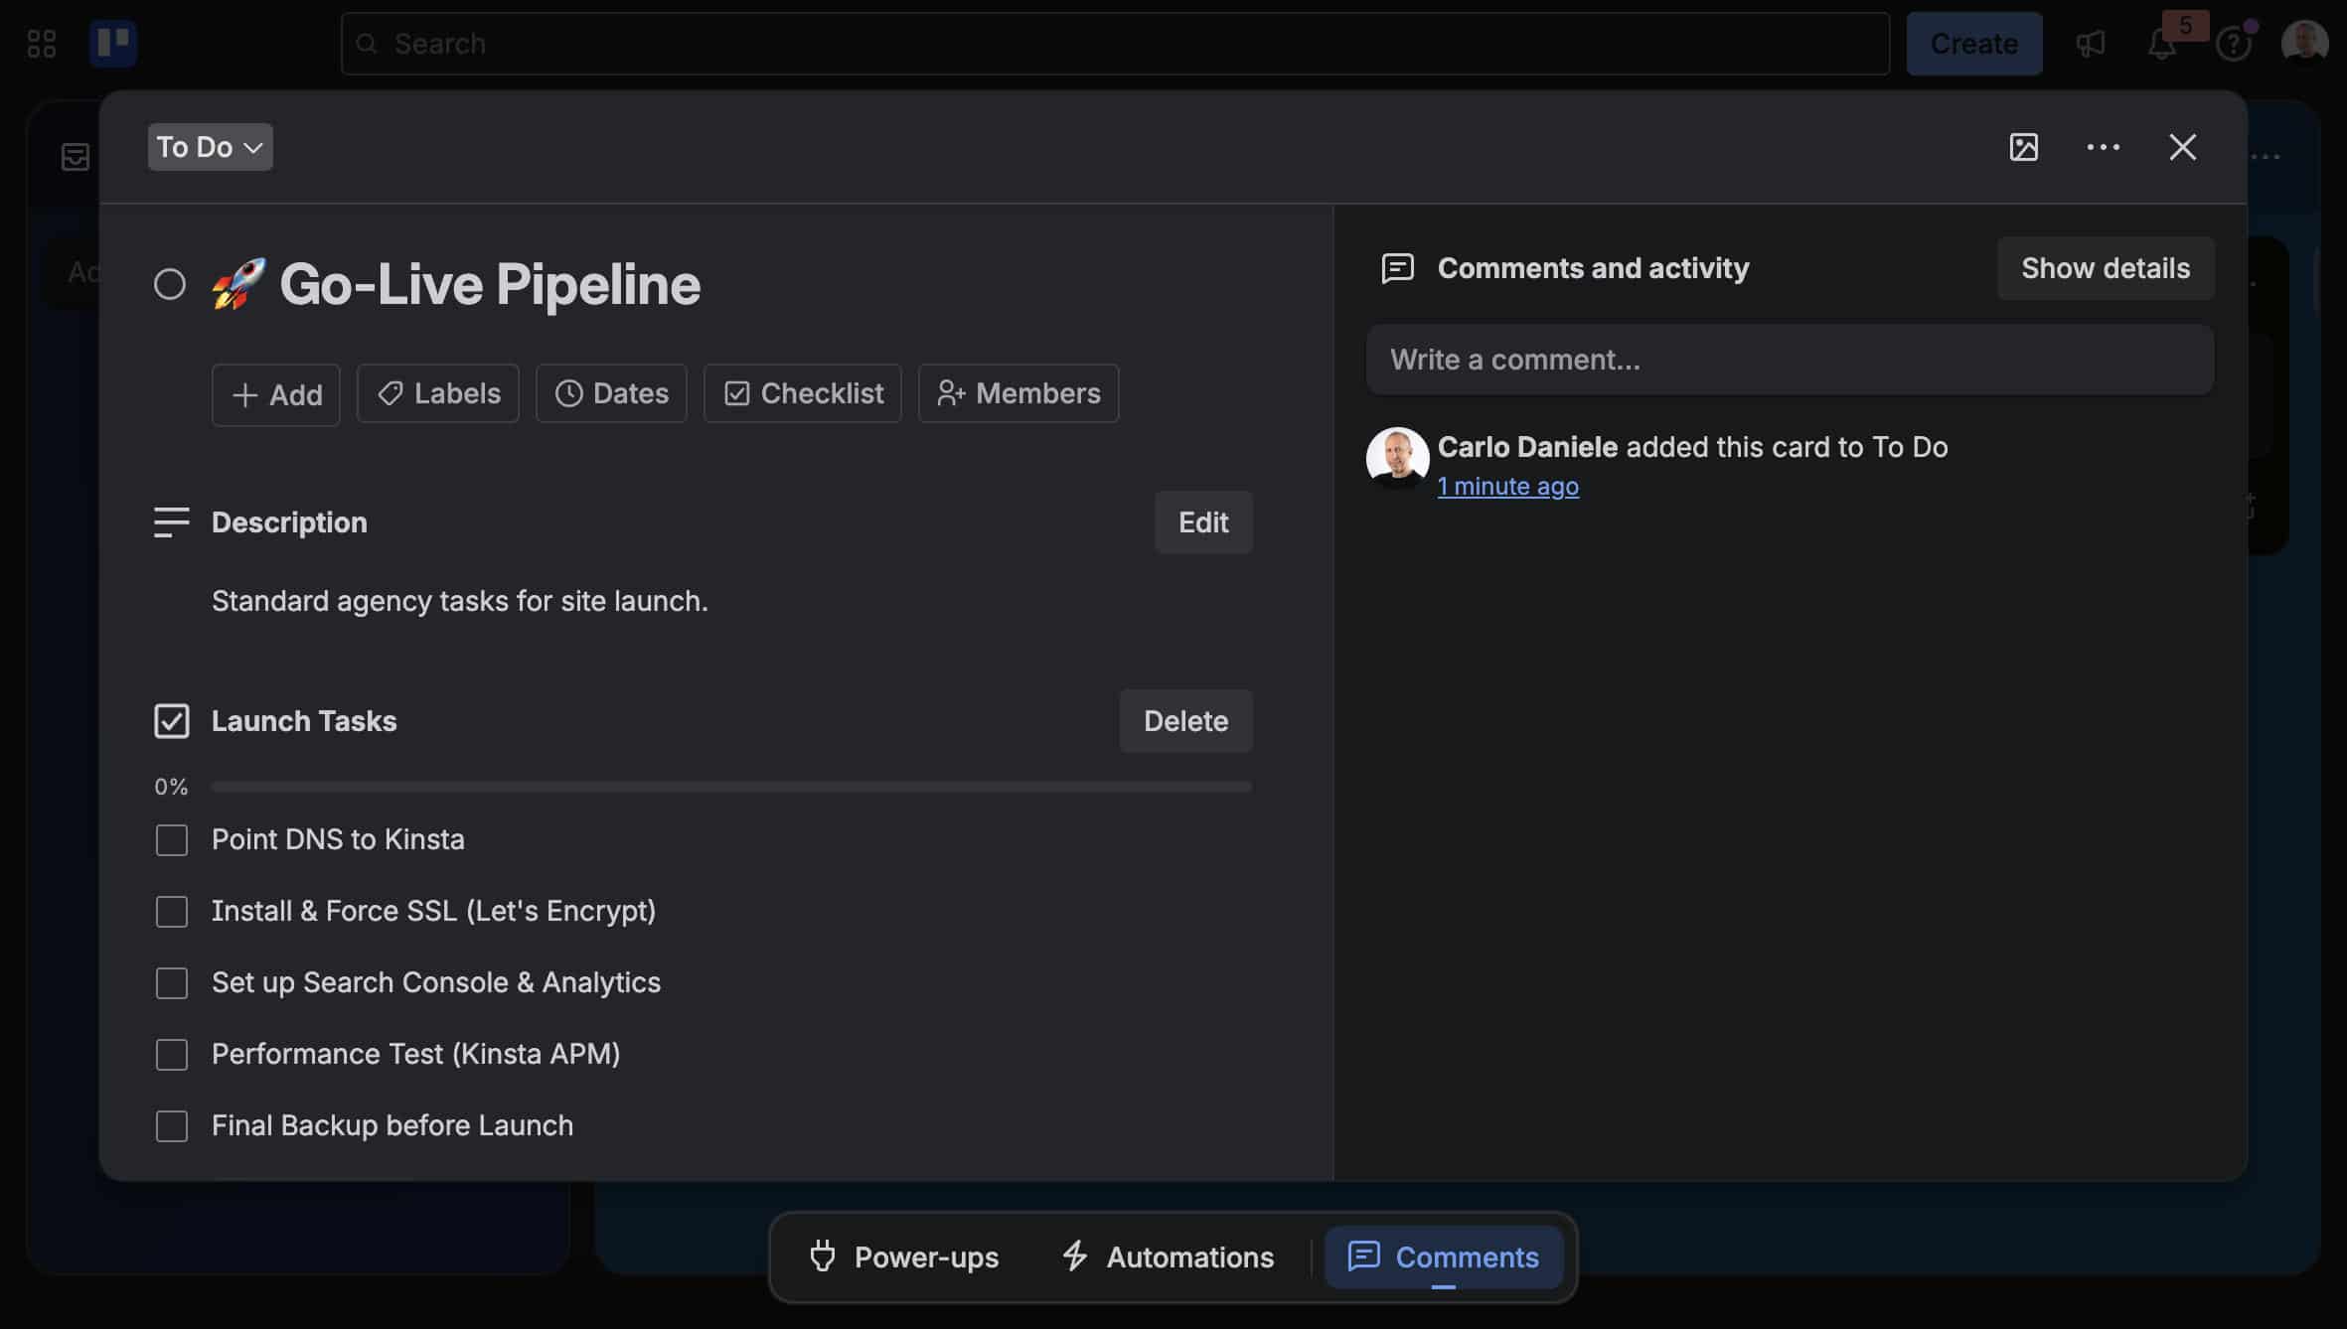Open the apps switcher grid icon

click(x=41, y=43)
